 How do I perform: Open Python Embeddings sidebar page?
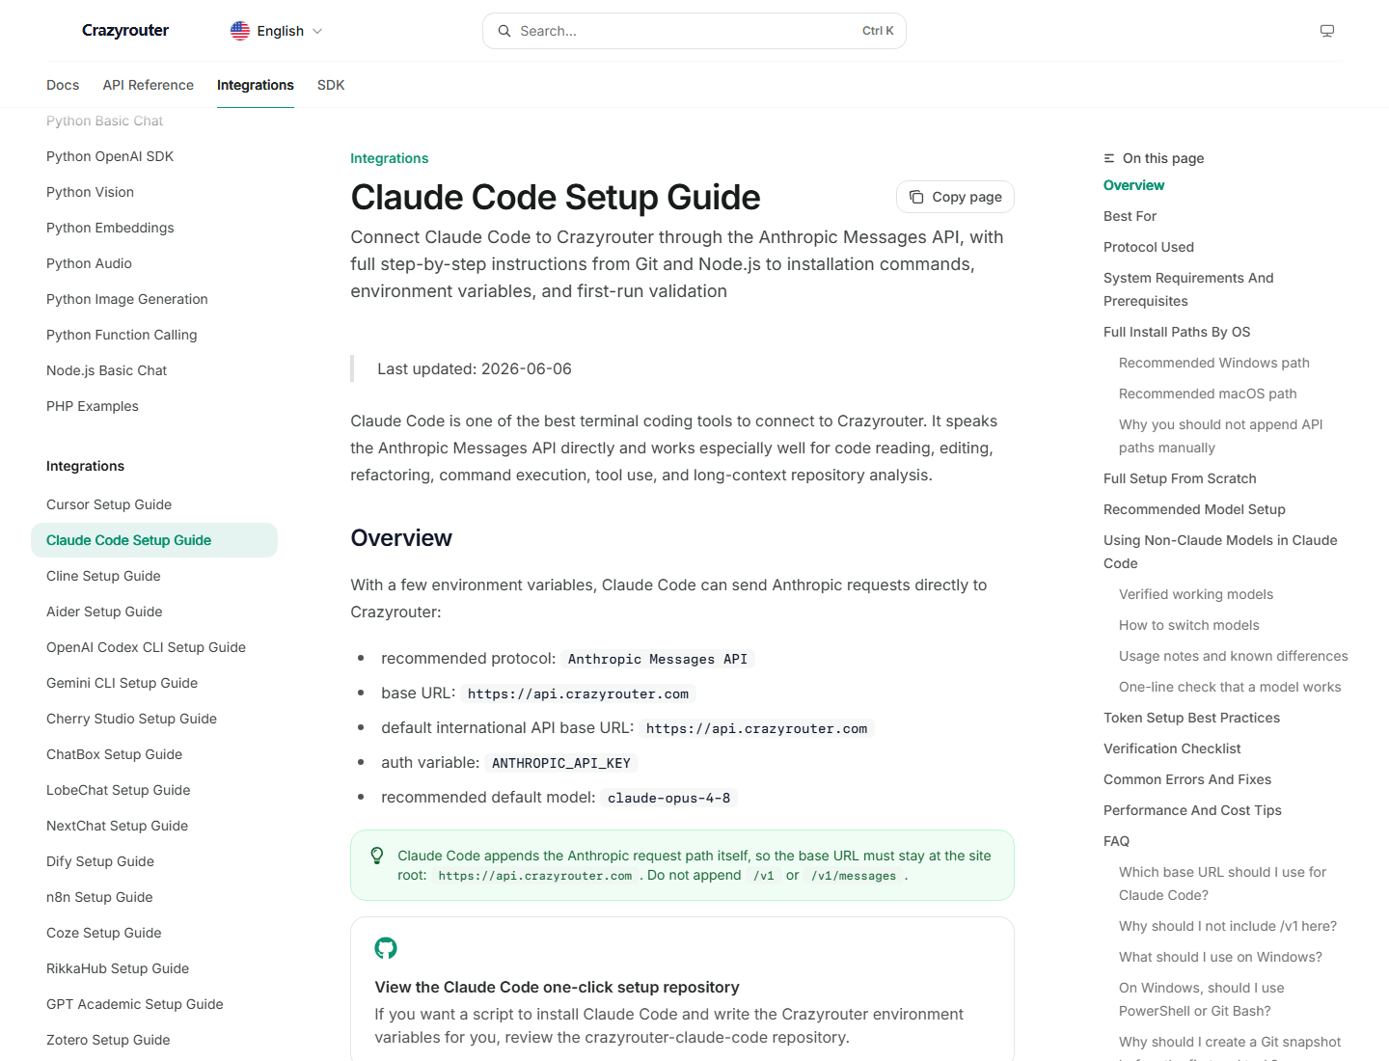pyautogui.click(x=110, y=228)
